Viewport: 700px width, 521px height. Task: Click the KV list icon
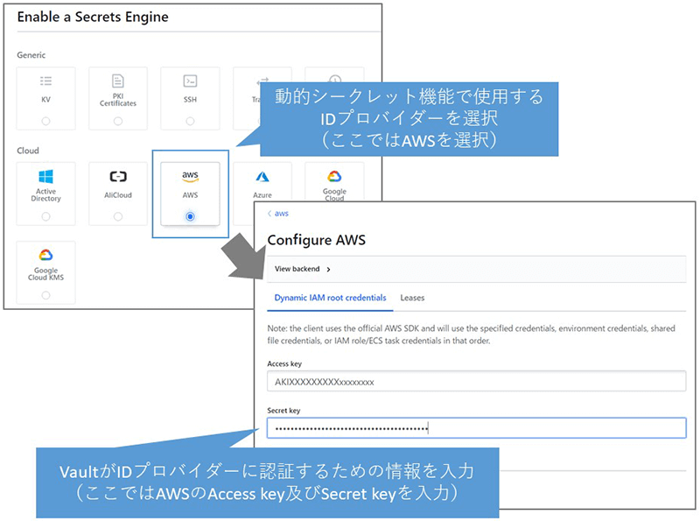coord(45,81)
